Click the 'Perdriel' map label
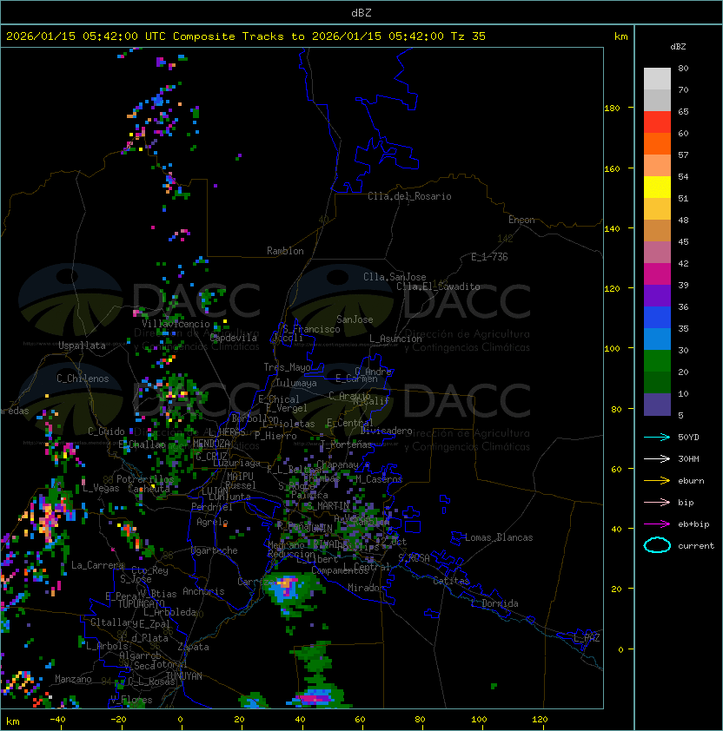 pyautogui.click(x=212, y=507)
